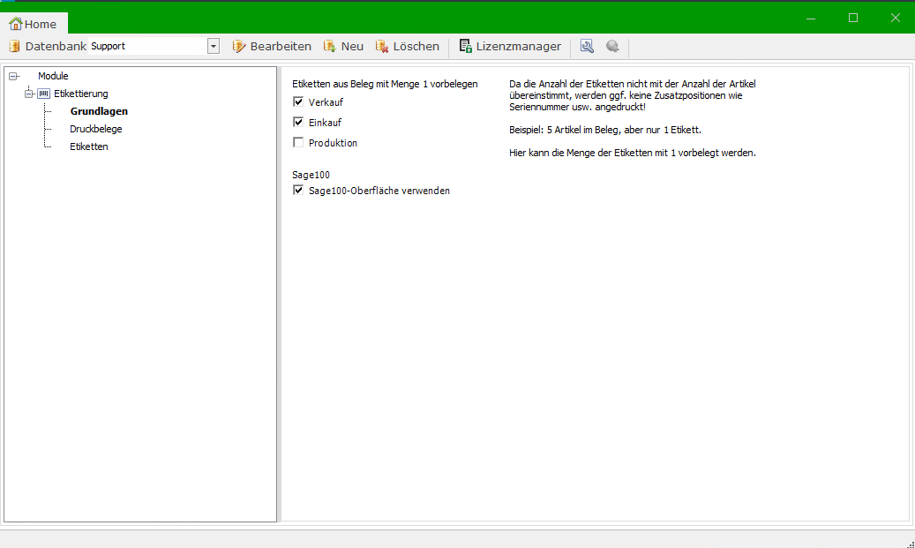The height and width of the screenshot is (548, 915).
Task: Switch to the Home tab
Action: (34, 24)
